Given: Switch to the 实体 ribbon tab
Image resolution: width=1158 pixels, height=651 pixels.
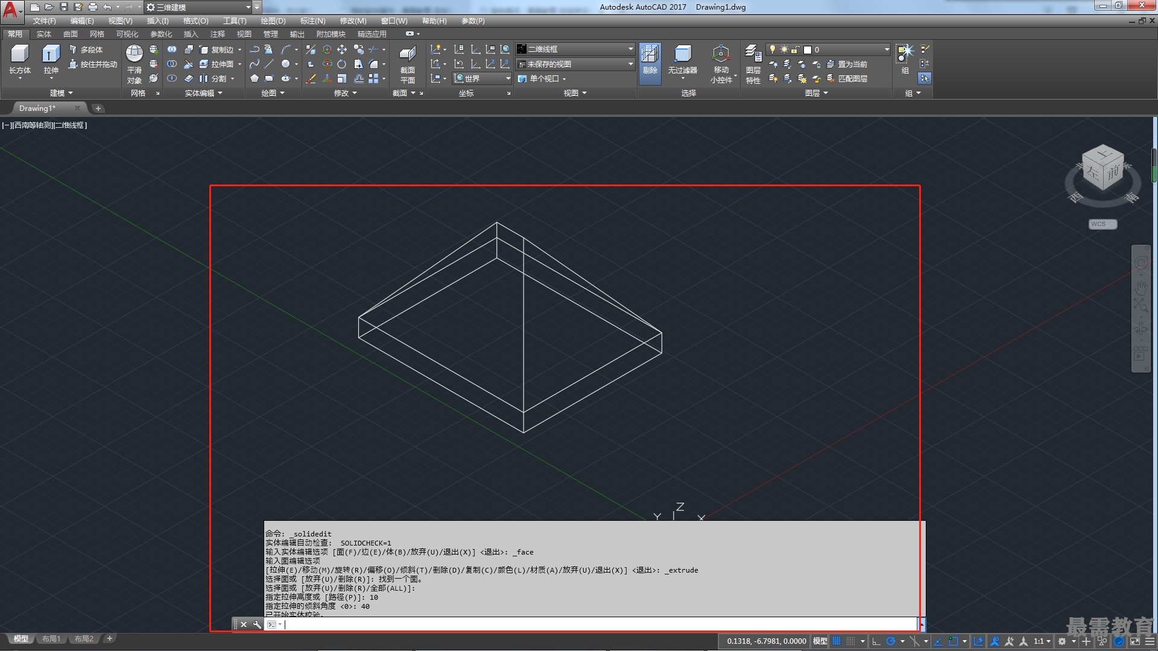Looking at the screenshot, I should point(43,34).
